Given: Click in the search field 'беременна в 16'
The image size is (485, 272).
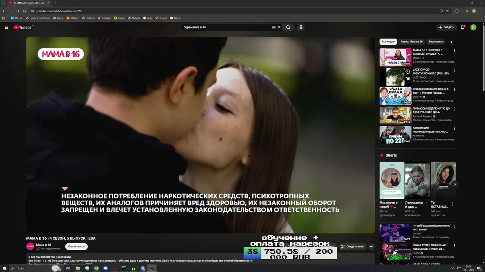Looking at the screenshot, I should 226,27.
